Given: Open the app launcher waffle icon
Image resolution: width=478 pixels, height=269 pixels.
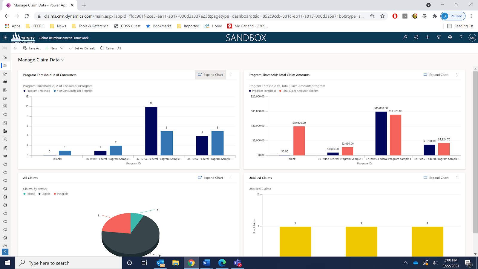Looking at the screenshot, I should (5, 38).
